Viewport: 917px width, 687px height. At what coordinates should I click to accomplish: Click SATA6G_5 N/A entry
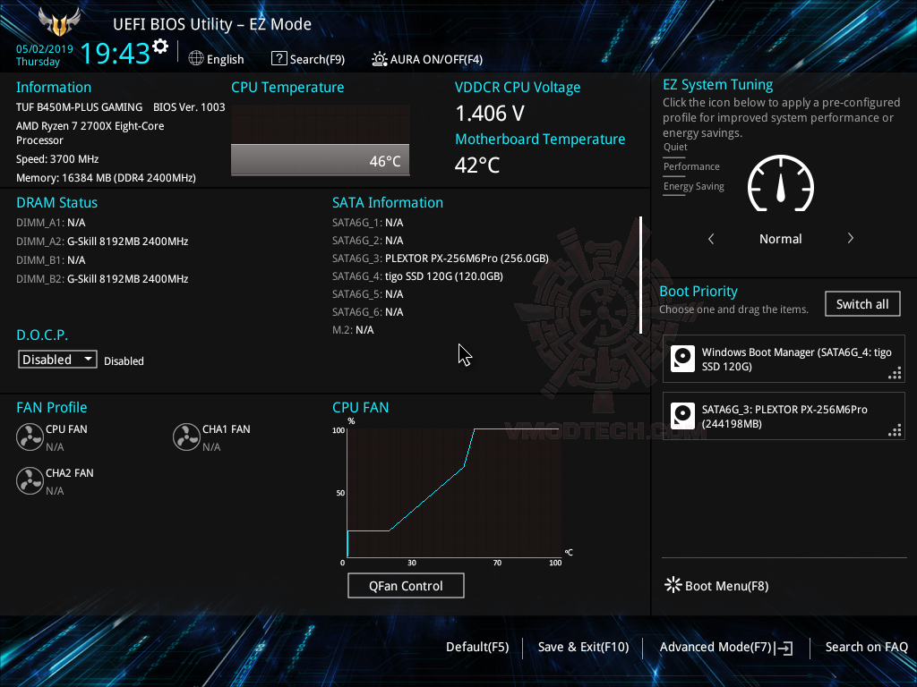tap(368, 293)
